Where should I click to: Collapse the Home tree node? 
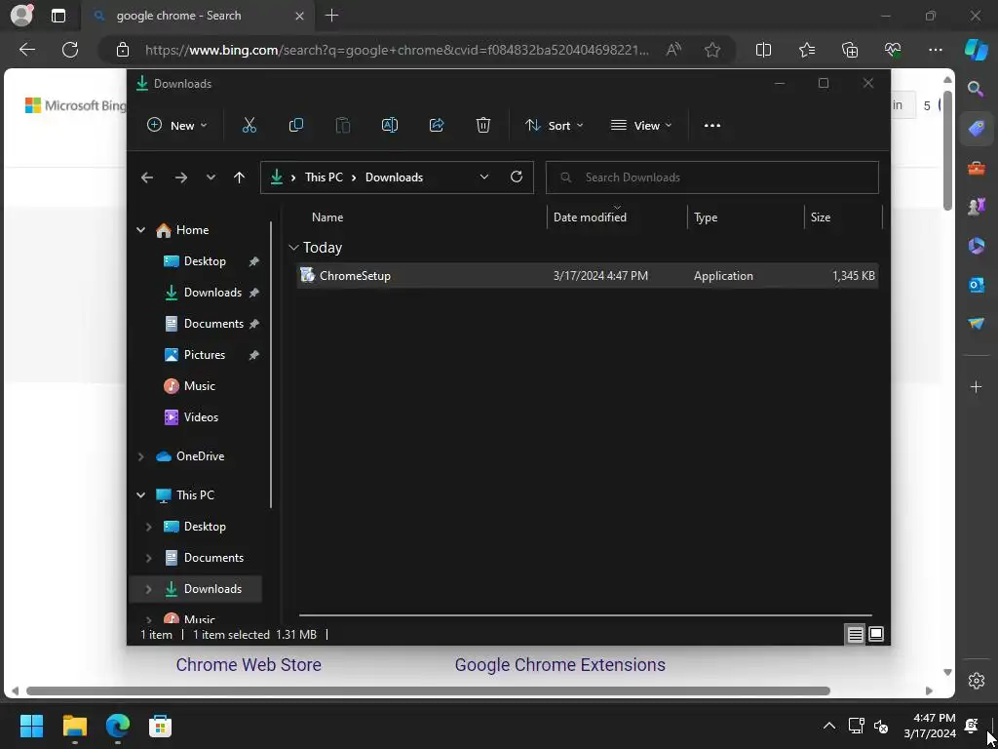pyautogui.click(x=140, y=230)
